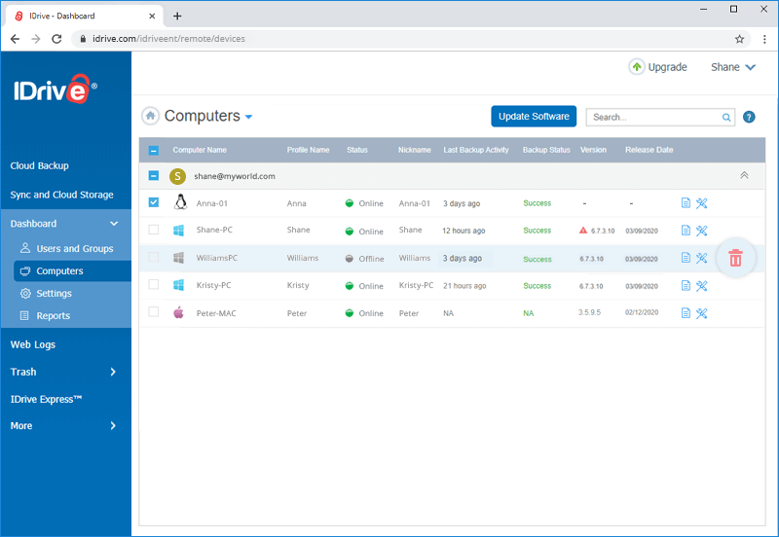This screenshot has width=779, height=537.
Task: Check the Kristy-PC checkbox
Action: click(154, 284)
